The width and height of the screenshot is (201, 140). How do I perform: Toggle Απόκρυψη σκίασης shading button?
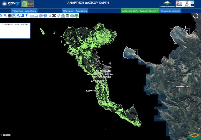[170, 11]
